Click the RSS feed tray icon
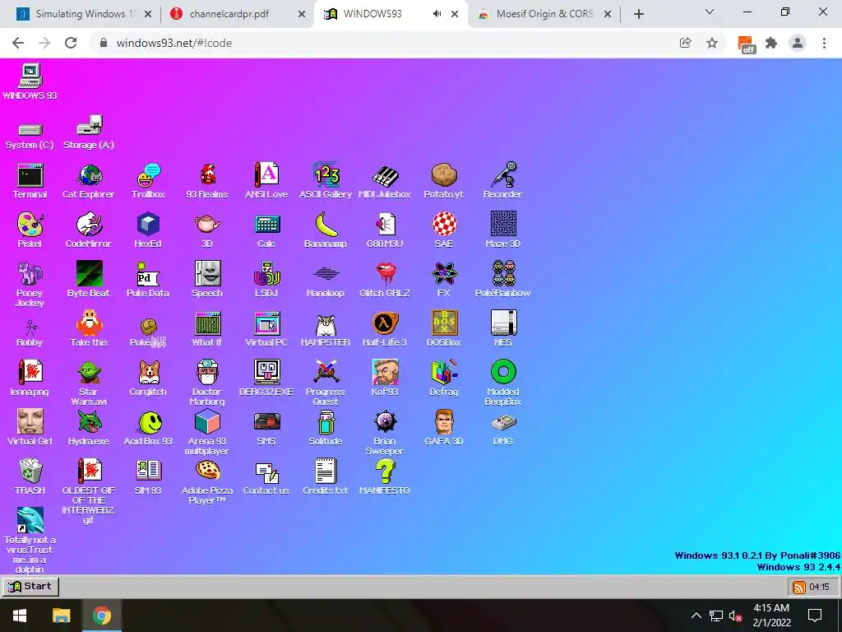This screenshot has height=632, width=842. pos(799,587)
